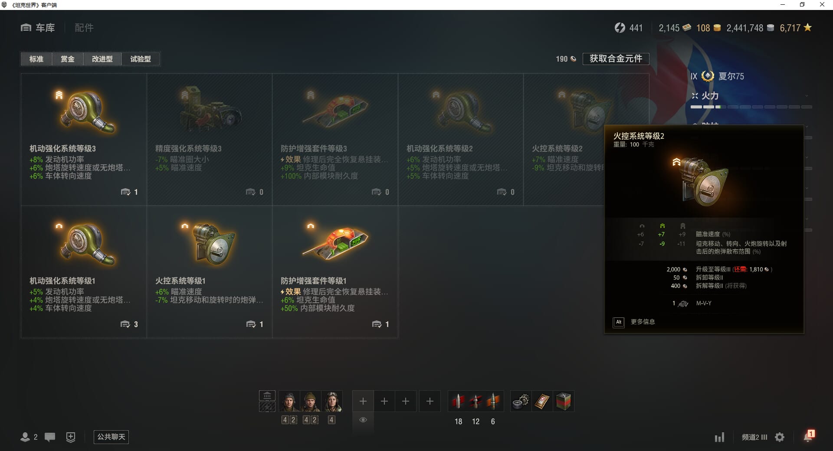The image size is (833, 451).
Task: Switch to the 试验型 tab
Action: 141,59
